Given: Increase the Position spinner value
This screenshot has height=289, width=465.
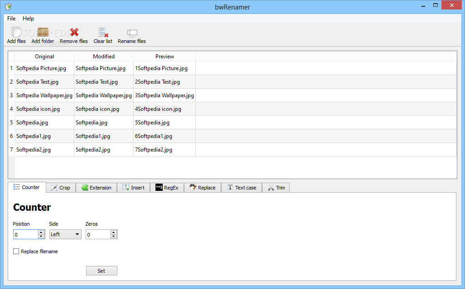Looking at the screenshot, I should (41, 232).
